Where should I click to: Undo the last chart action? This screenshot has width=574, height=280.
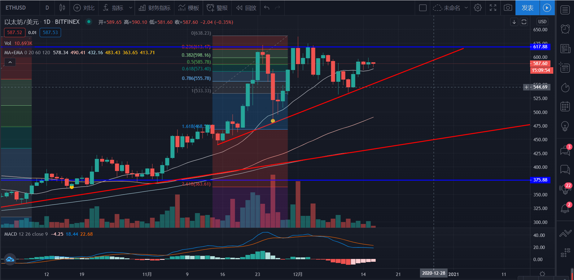(x=267, y=8)
